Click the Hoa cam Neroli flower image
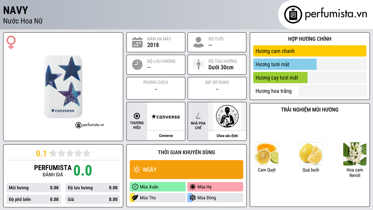The width and height of the screenshot is (373, 210). tap(355, 154)
